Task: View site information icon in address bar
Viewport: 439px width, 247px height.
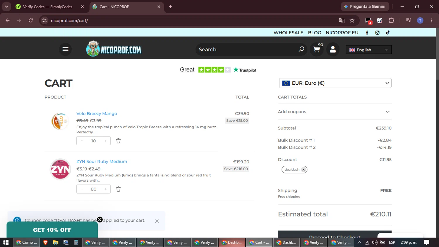Action: (44, 21)
